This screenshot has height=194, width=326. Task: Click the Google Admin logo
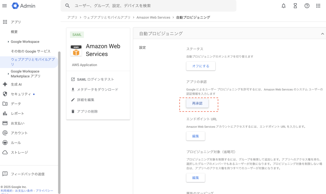[24, 6]
